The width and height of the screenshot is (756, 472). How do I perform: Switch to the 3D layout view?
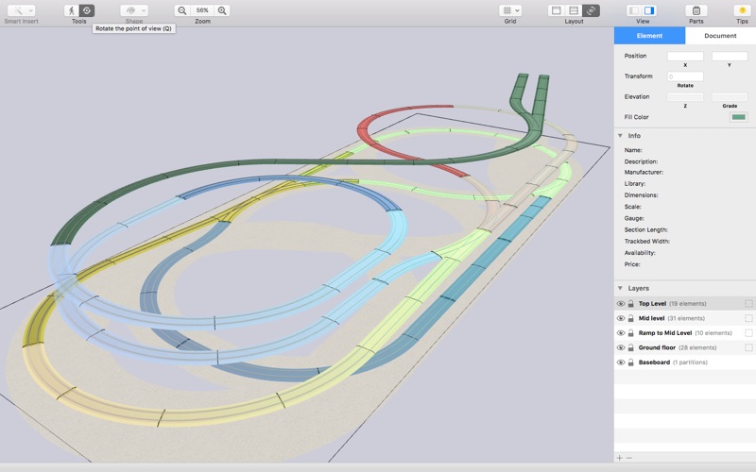tap(591, 10)
